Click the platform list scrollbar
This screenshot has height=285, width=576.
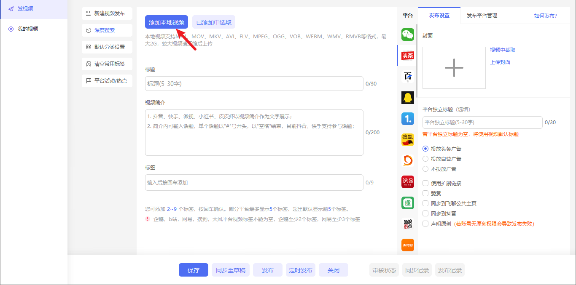pos(417,61)
